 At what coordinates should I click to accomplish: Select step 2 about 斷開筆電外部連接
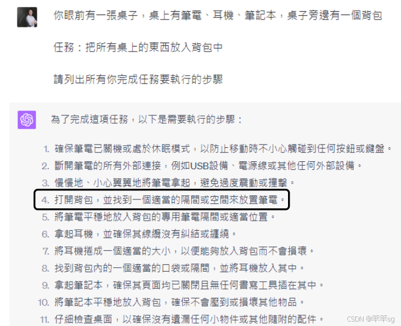pyautogui.click(x=202, y=166)
